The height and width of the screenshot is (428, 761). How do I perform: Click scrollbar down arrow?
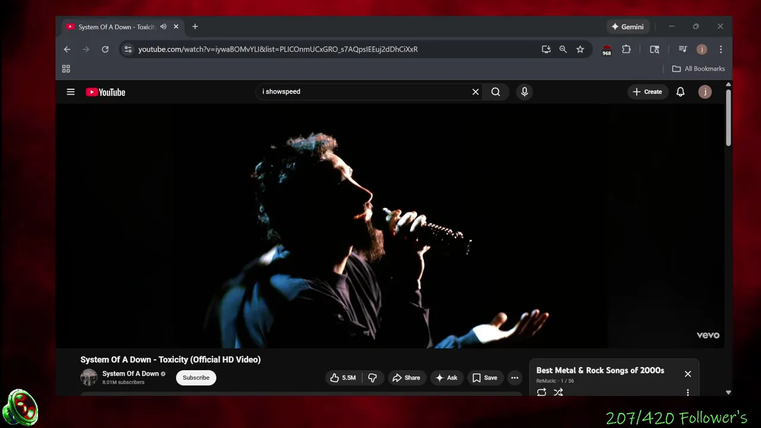(728, 392)
